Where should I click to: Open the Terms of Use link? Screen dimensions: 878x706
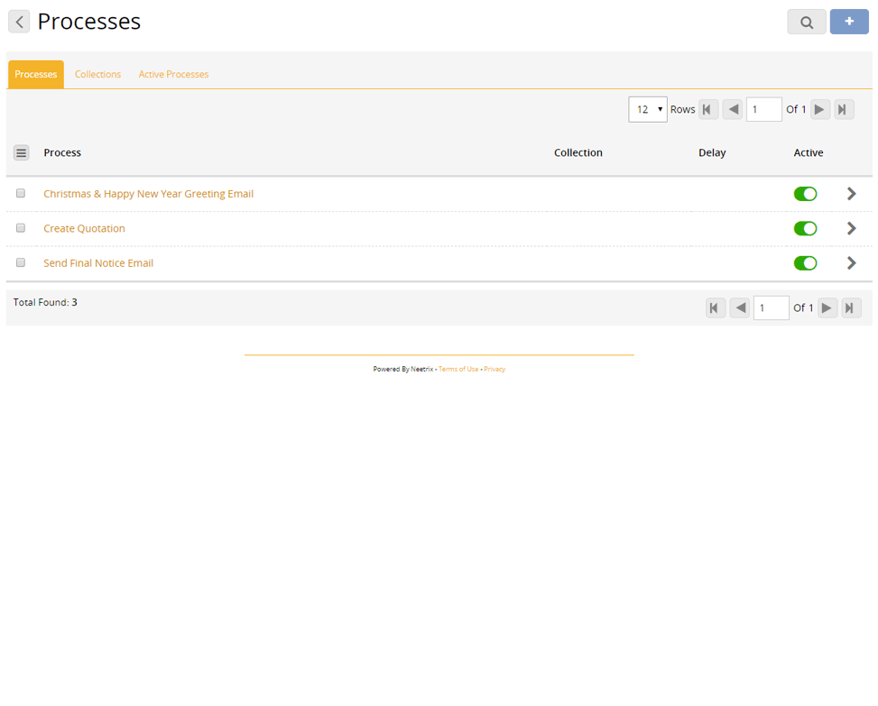(458, 369)
